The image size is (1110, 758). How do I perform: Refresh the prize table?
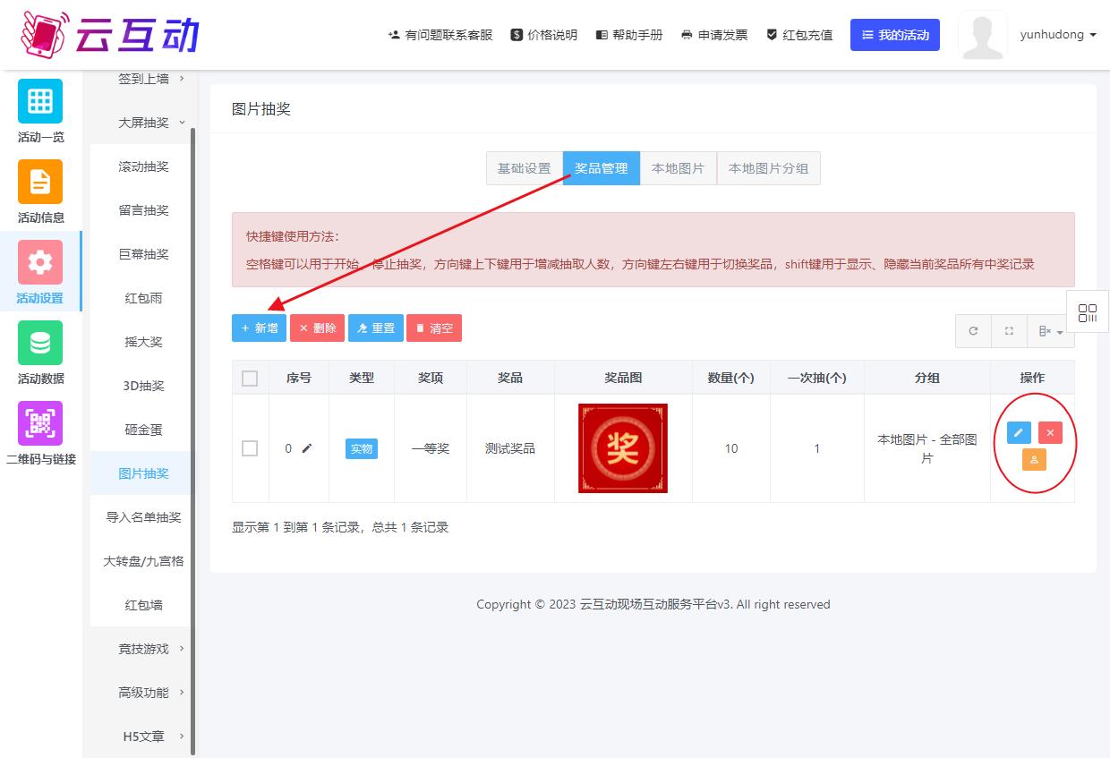(973, 331)
